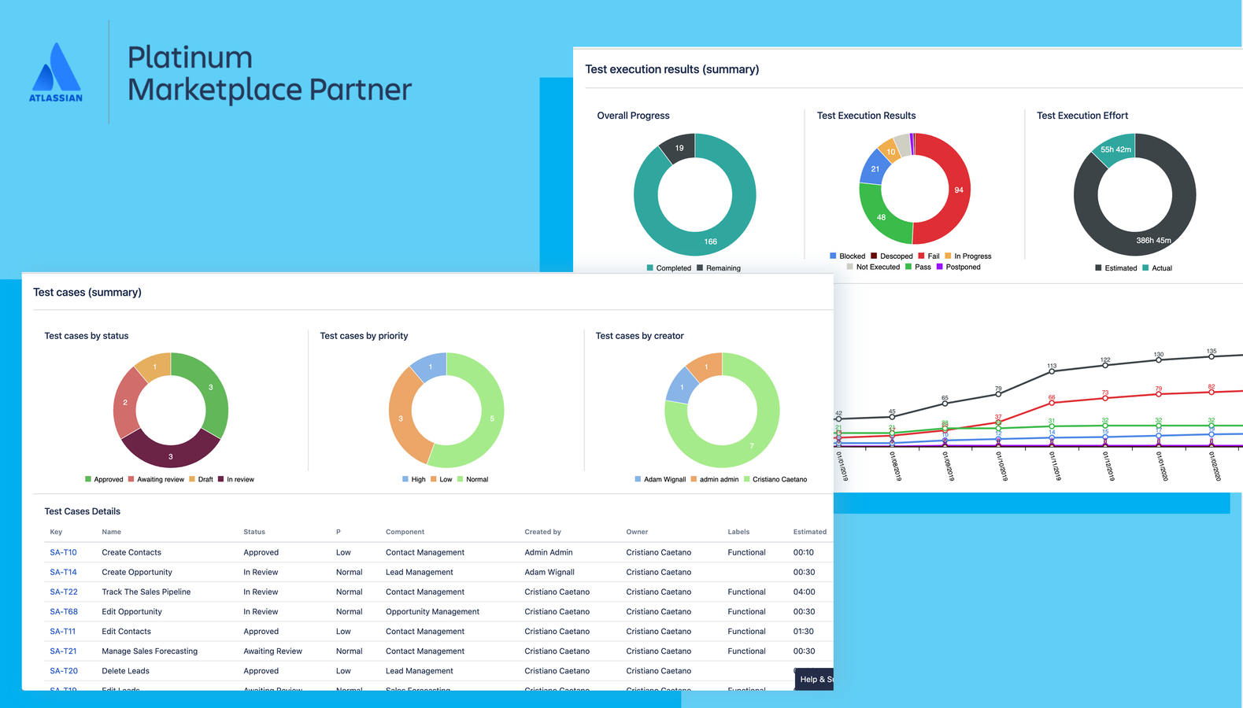Toggle Completed legend in Overall Progress
This screenshot has width=1243, height=708.
pos(669,268)
